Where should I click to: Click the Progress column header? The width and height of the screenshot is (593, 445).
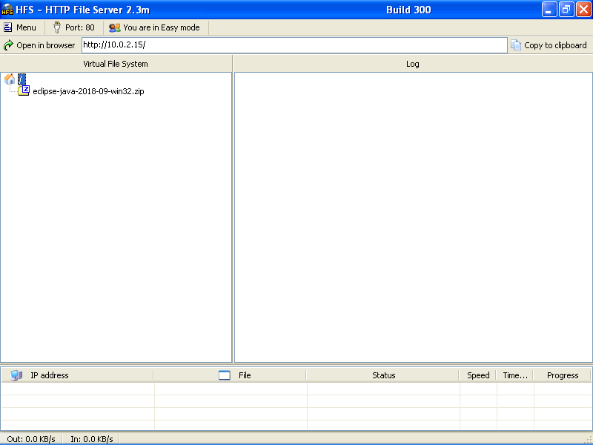pyautogui.click(x=563, y=375)
